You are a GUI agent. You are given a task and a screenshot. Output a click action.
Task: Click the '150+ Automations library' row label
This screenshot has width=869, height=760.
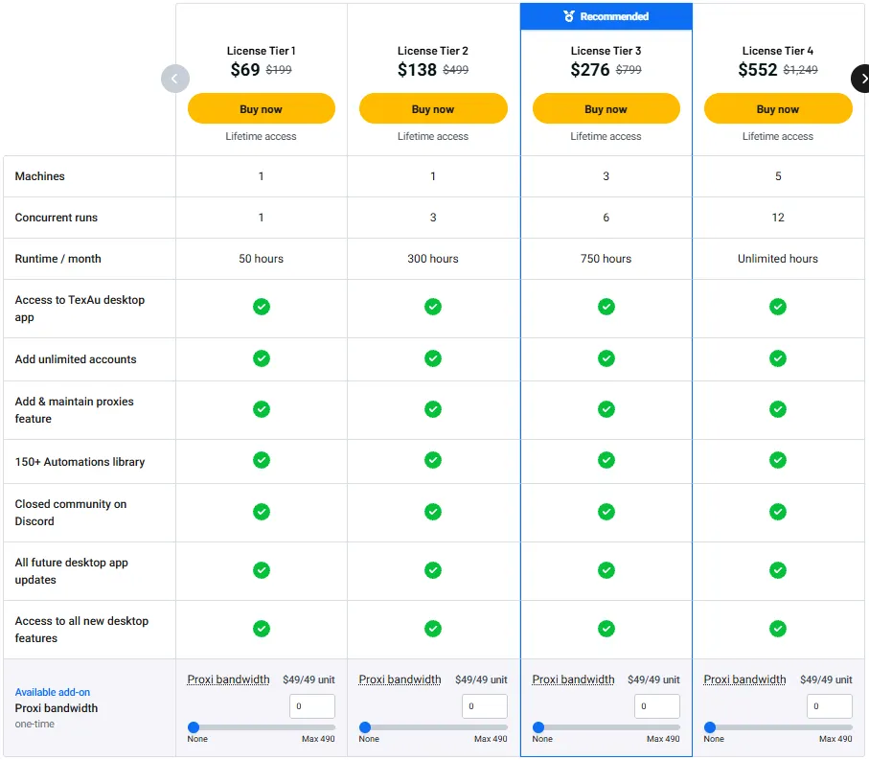pyautogui.click(x=80, y=462)
